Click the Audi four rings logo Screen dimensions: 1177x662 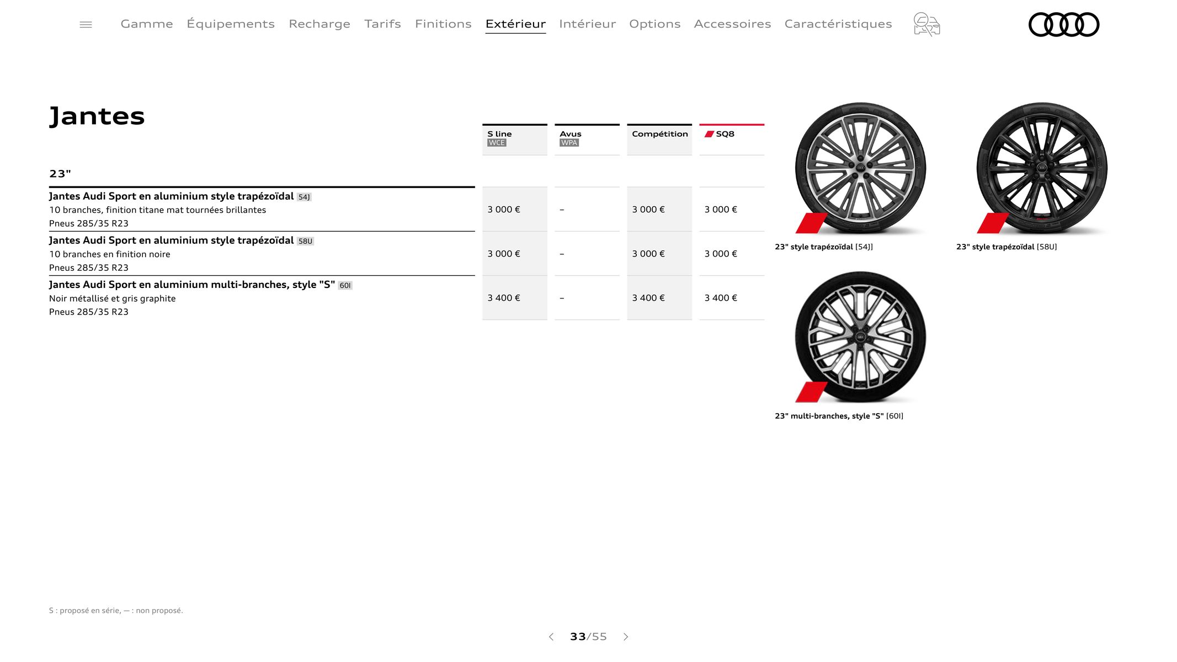pos(1064,24)
